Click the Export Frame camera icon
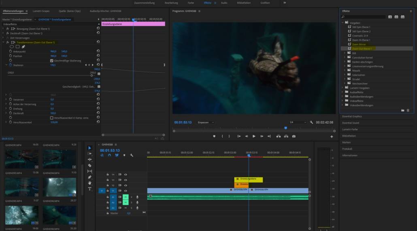417x231 pixels. click(294, 136)
